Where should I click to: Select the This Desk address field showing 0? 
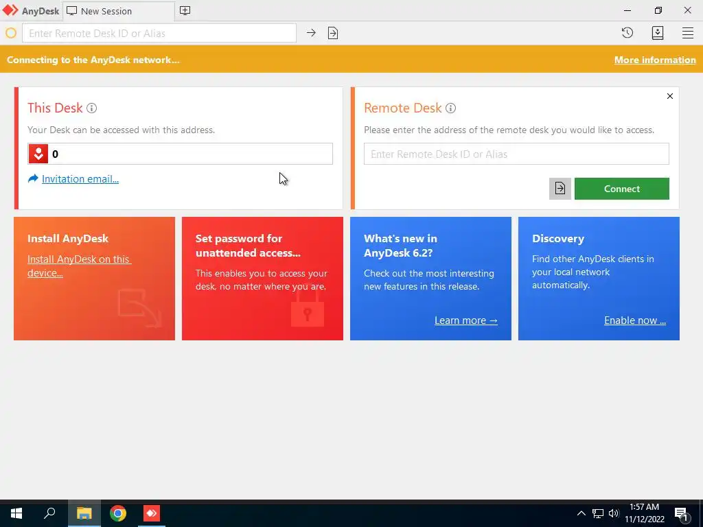181,154
